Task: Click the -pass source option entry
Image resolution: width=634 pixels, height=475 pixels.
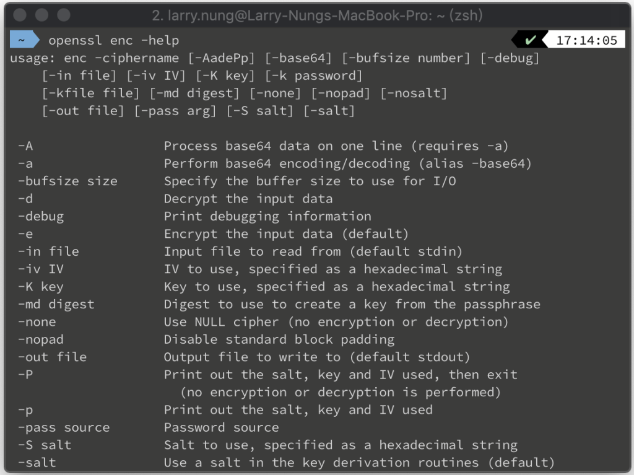Action: 64,427
